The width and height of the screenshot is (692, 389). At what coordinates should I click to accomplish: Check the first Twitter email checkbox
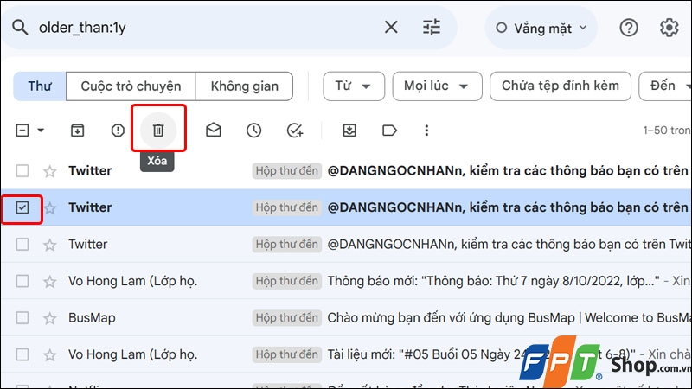tap(22, 170)
